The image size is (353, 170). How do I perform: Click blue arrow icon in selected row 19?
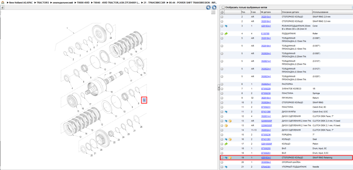pos(226,158)
